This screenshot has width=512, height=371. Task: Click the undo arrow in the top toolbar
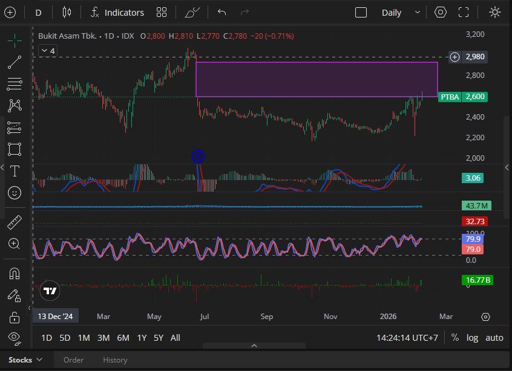point(222,12)
